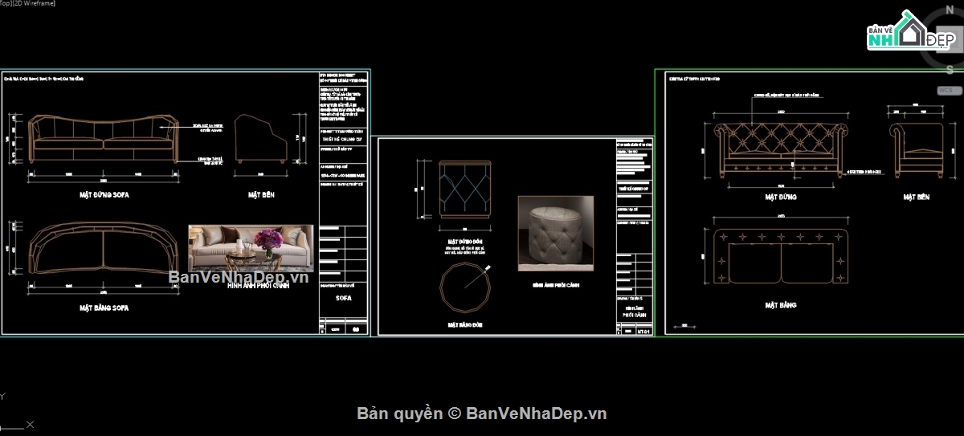Open the WCS coordinate system dropdown
The image size is (964, 436).
click(x=948, y=90)
